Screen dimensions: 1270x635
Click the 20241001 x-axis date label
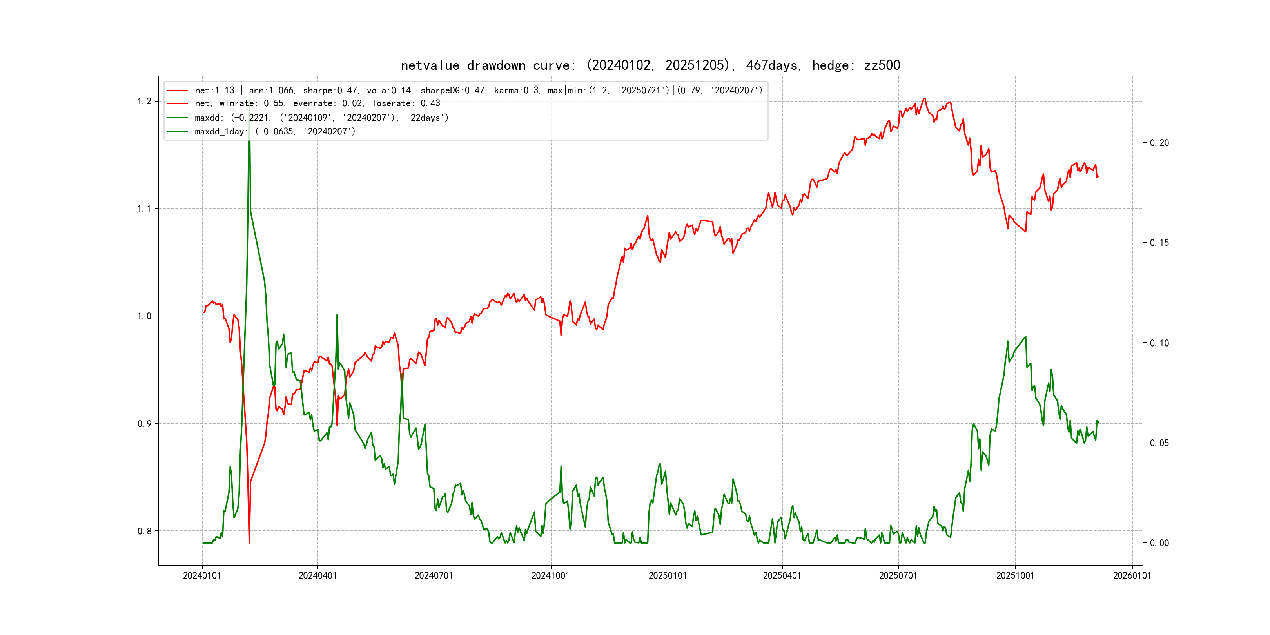[x=550, y=575]
